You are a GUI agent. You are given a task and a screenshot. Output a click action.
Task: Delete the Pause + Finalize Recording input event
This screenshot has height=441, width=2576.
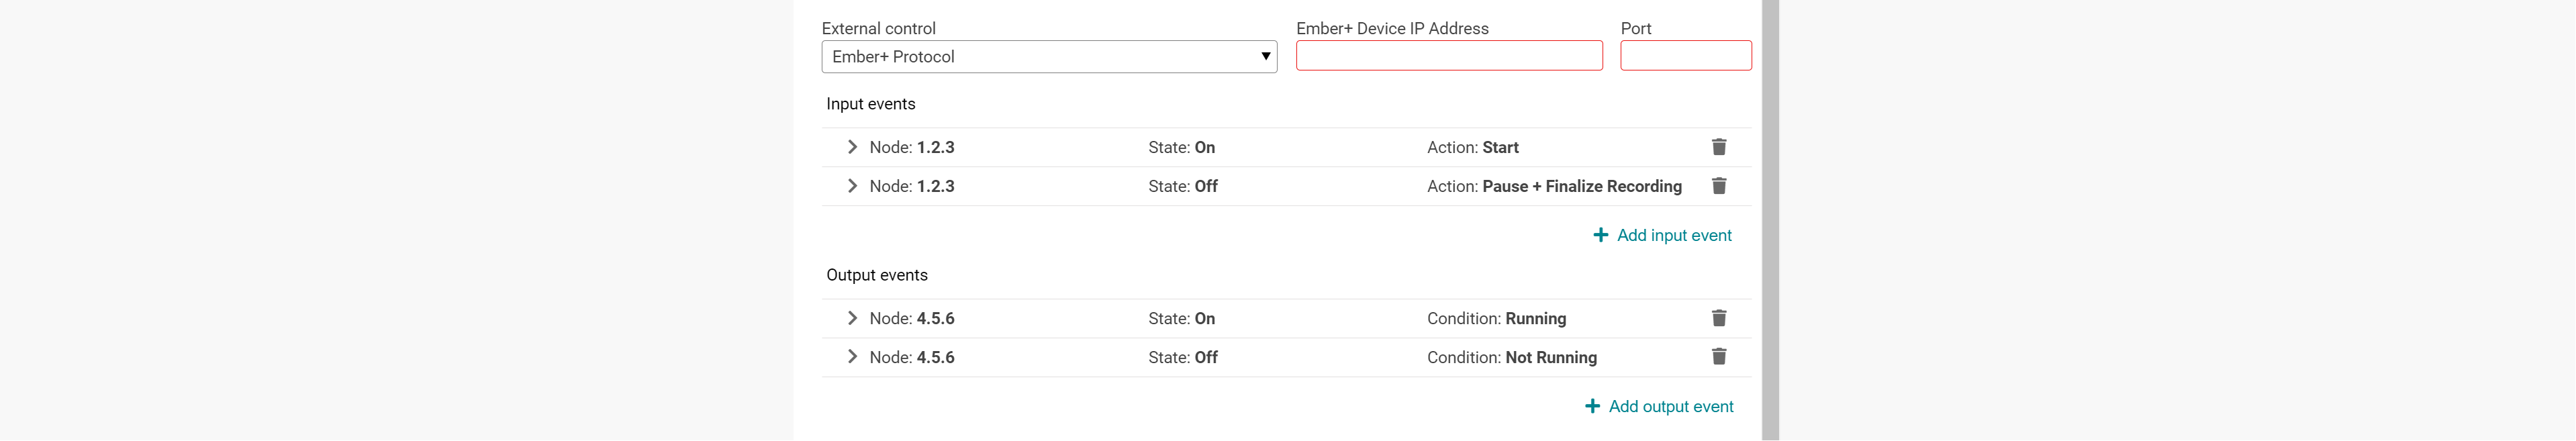(1719, 186)
